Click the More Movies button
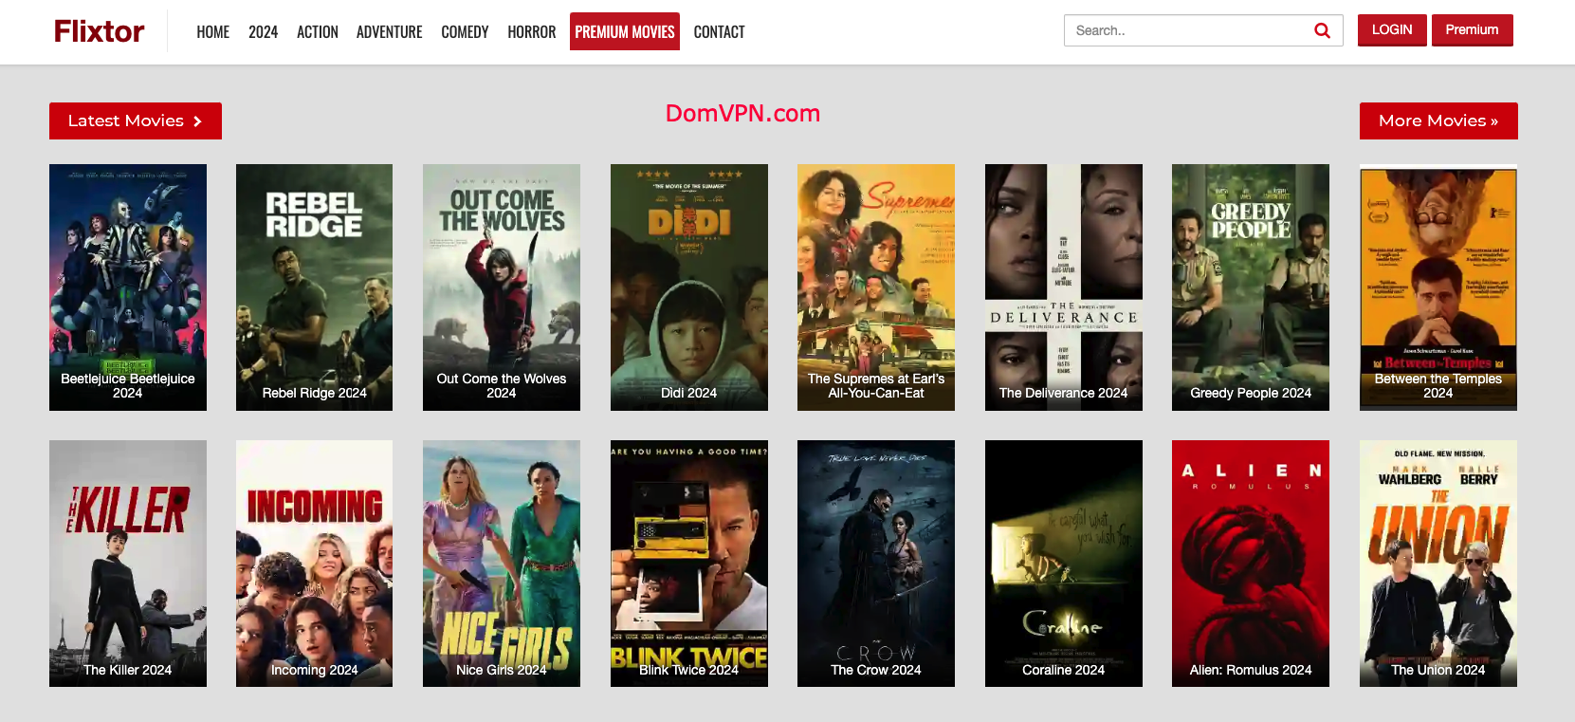 coord(1438,120)
